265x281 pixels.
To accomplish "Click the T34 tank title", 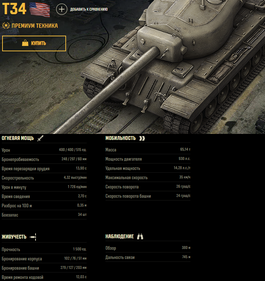I will pos(14,9).
